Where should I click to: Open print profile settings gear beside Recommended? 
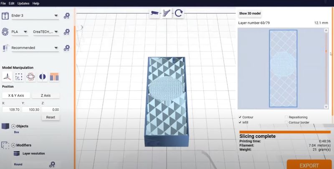[x=66, y=47]
